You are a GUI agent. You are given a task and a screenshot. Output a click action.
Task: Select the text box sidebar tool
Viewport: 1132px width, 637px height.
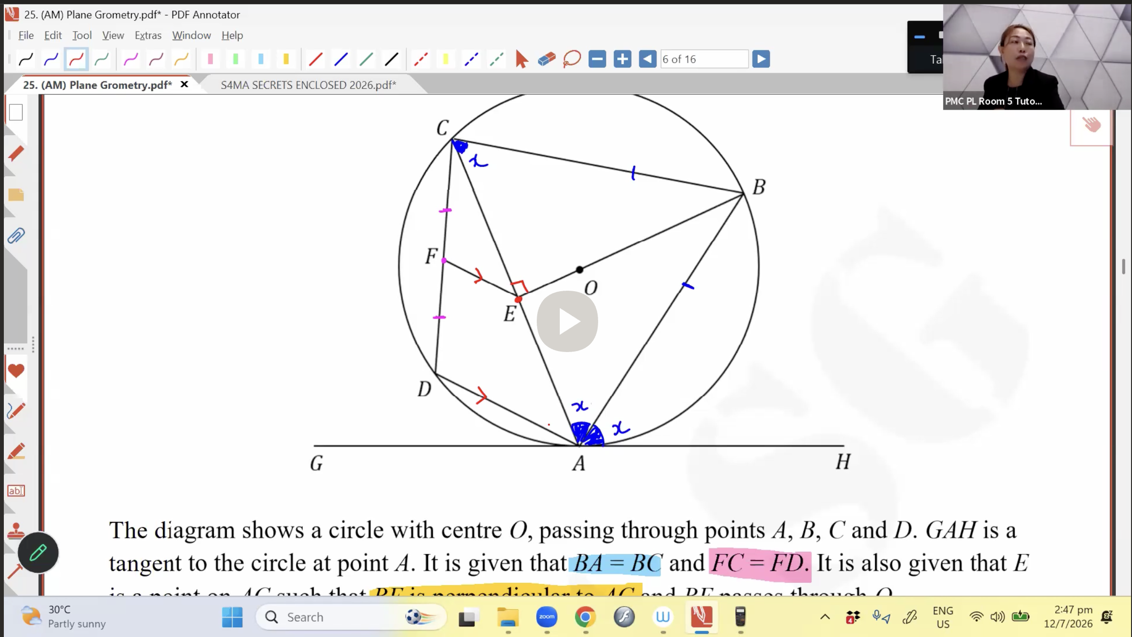click(16, 491)
